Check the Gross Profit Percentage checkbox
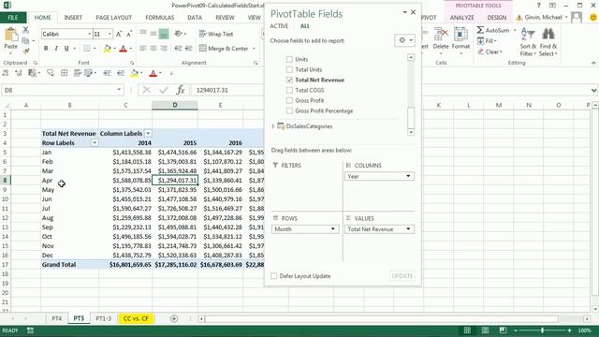The height and width of the screenshot is (337, 599). (x=289, y=110)
